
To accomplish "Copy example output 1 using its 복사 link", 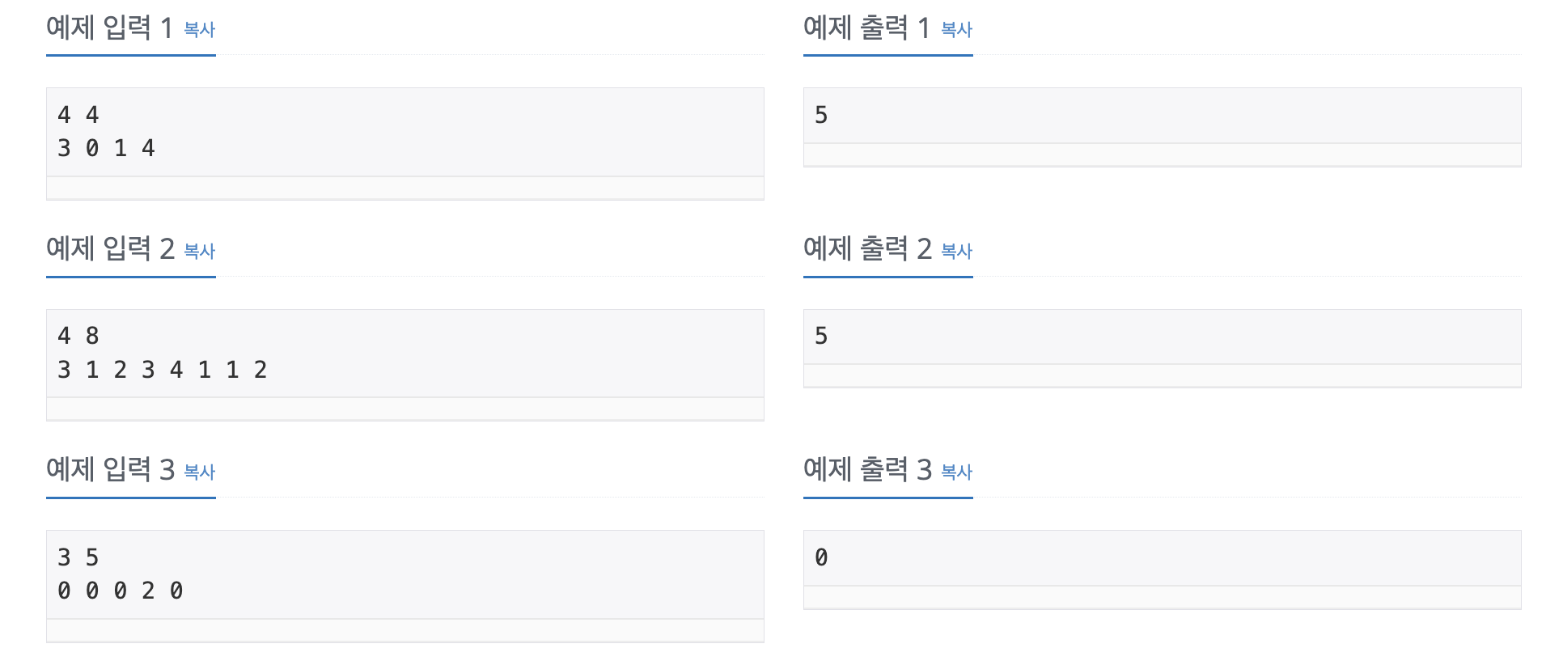I will (x=955, y=31).
